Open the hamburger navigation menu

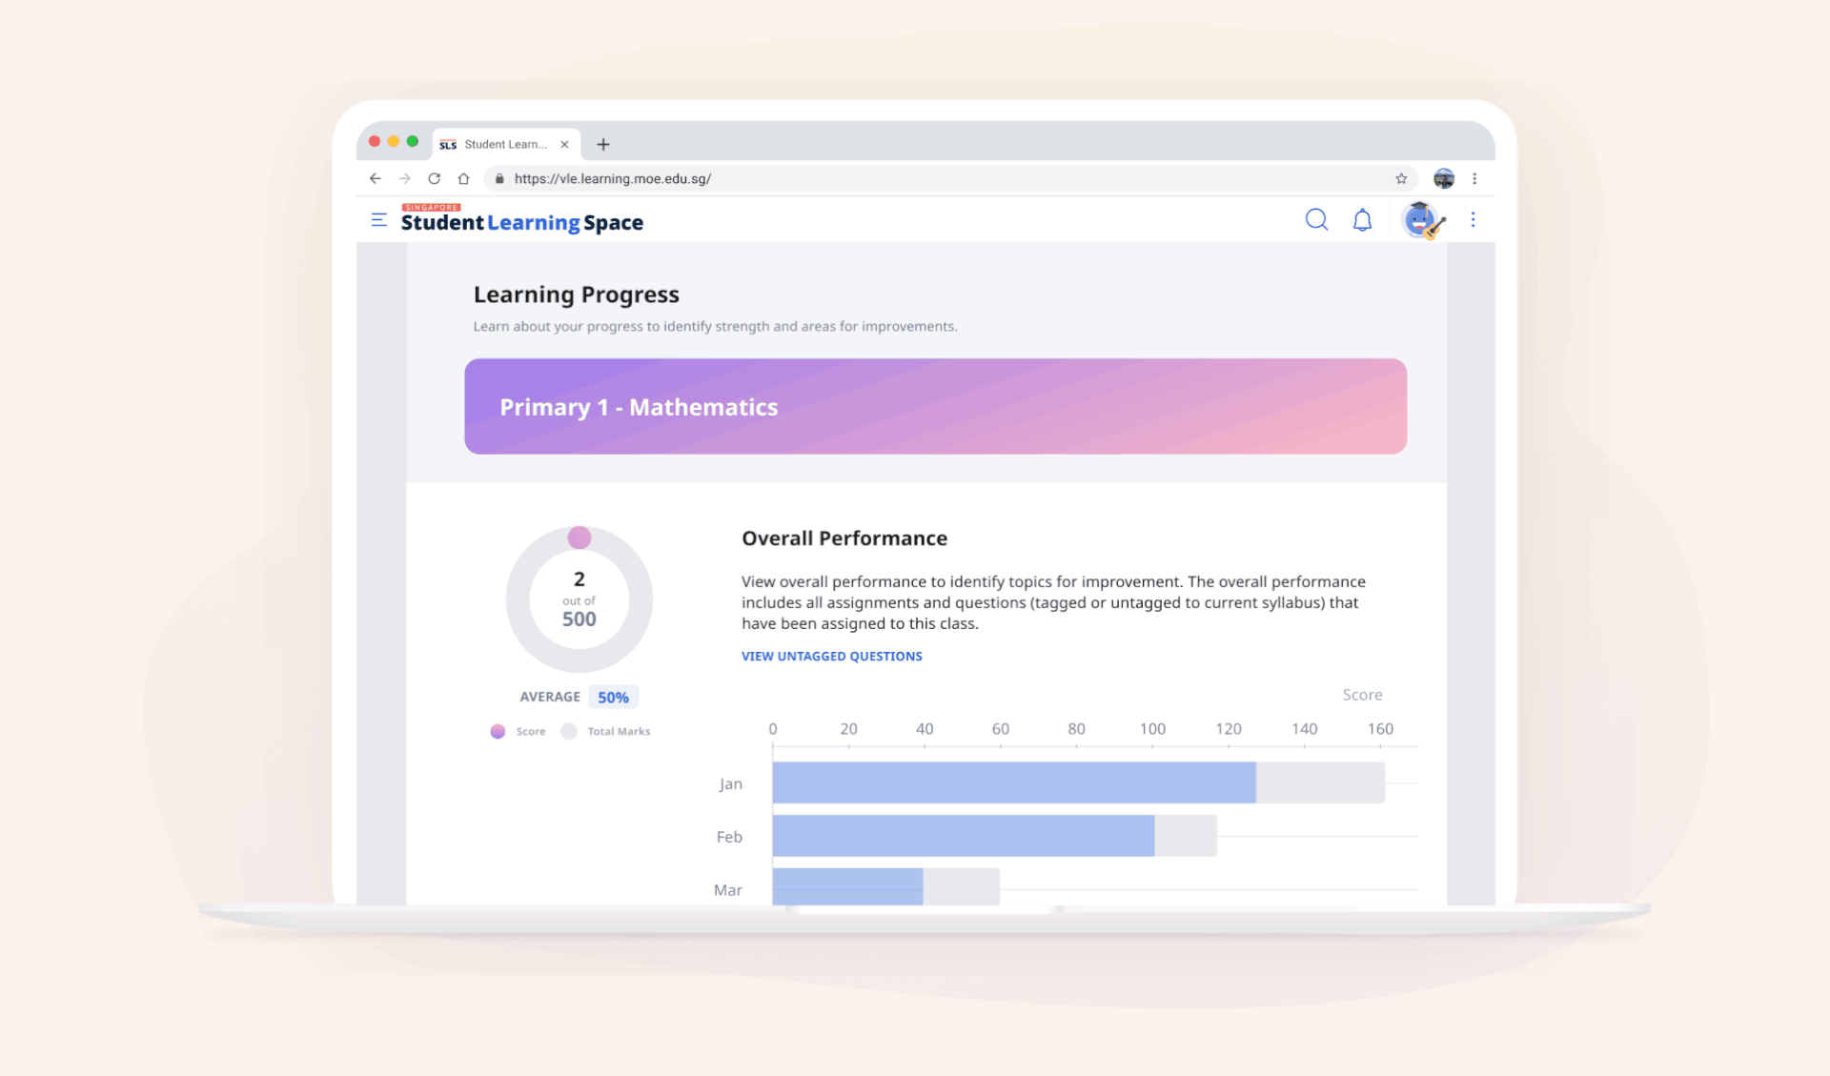click(x=378, y=220)
